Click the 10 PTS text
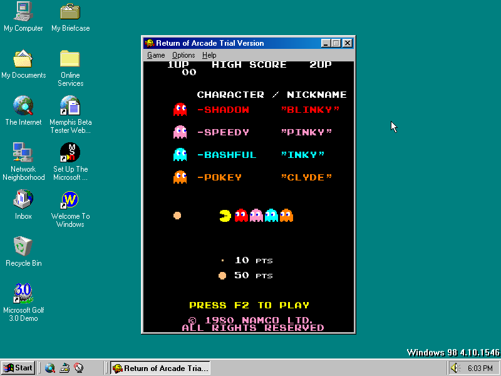The image size is (501, 376). [x=254, y=260]
